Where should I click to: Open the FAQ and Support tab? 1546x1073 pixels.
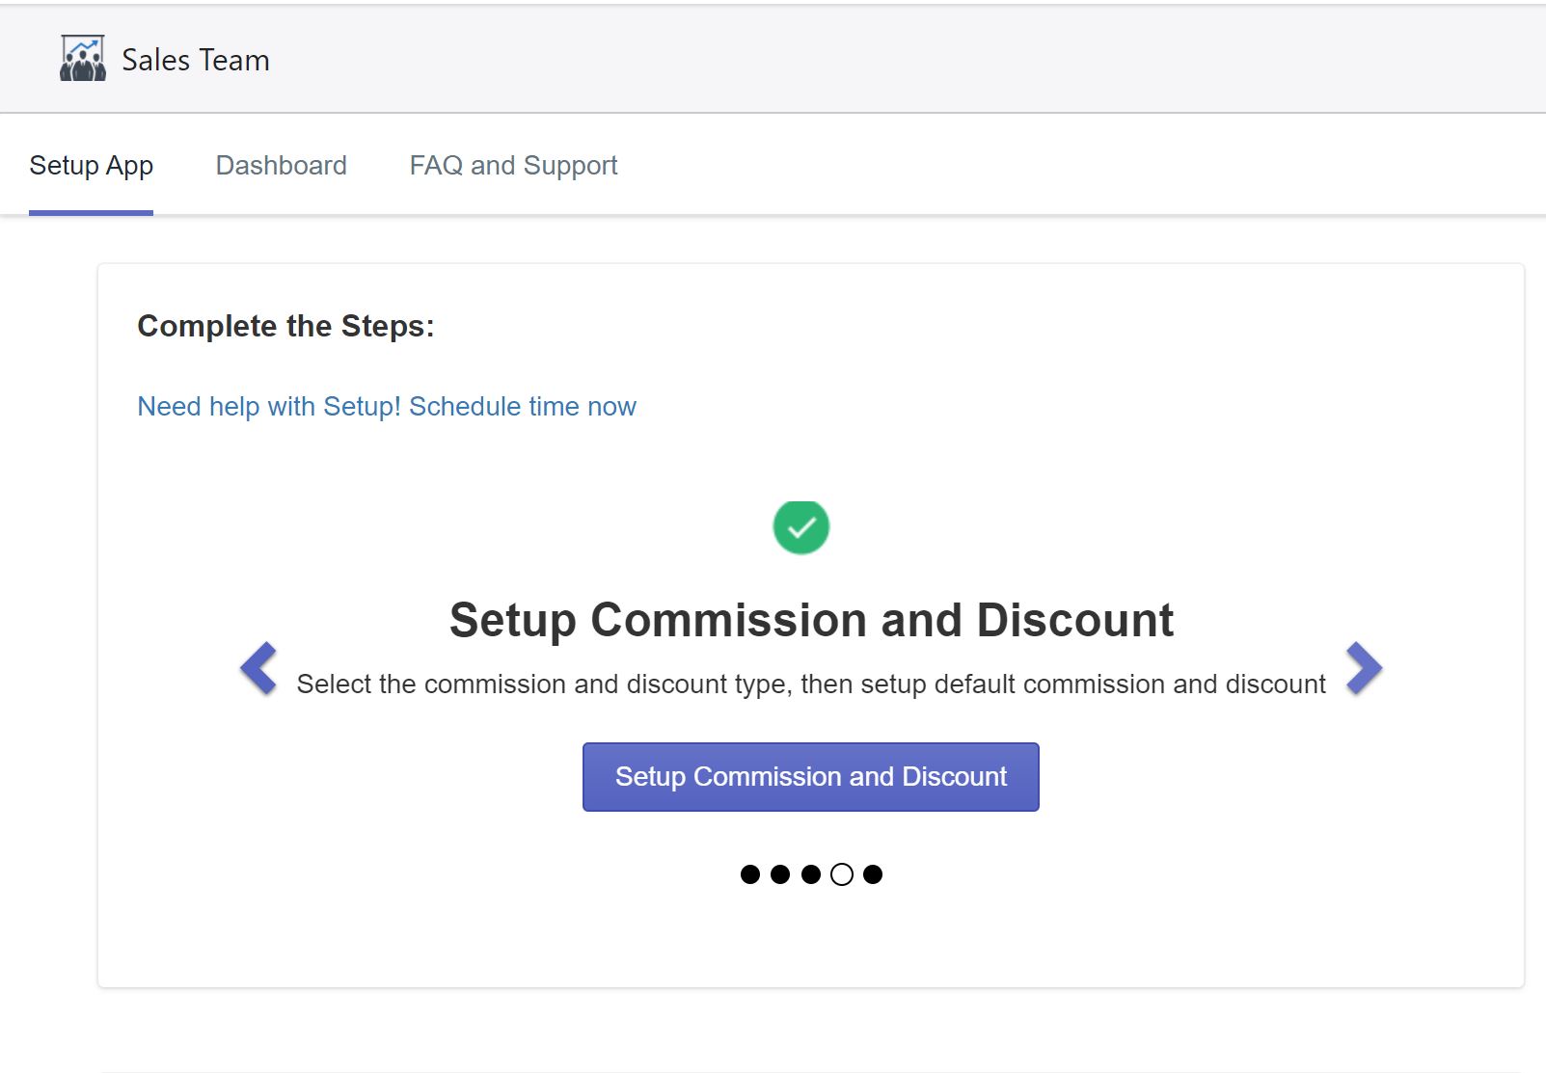pyautogui.click(x=513, y=166)
